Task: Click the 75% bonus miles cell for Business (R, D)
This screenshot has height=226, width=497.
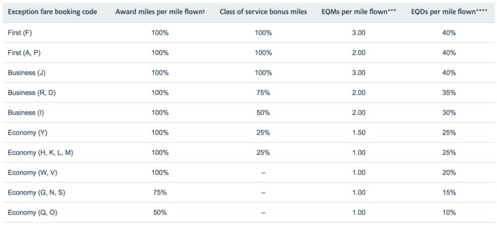Action: [263, 93]
